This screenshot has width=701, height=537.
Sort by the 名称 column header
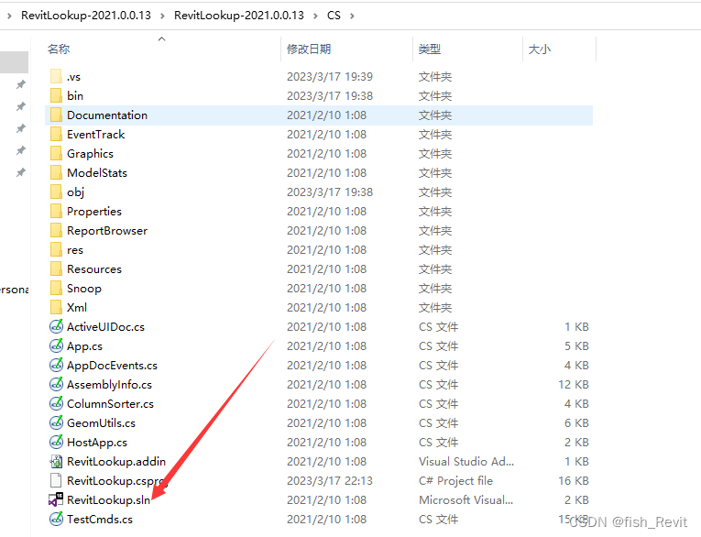click(x=59, y=49)
